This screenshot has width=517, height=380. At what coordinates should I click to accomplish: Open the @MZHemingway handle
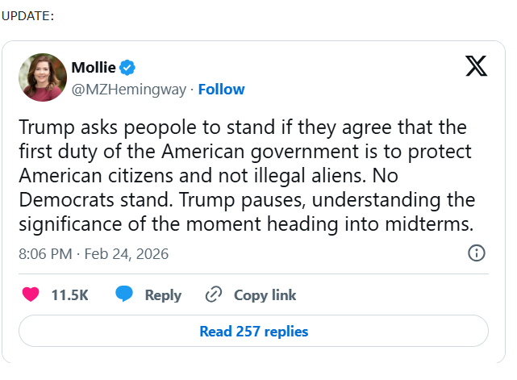point(129,89)
